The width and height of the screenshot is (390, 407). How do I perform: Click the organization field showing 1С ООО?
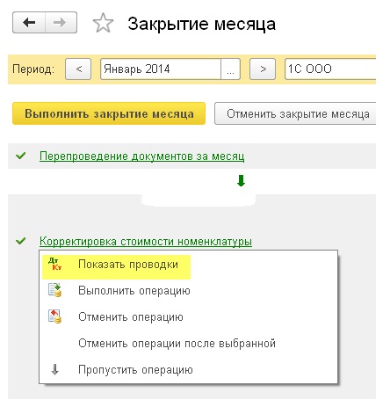(x=330, y=69)
